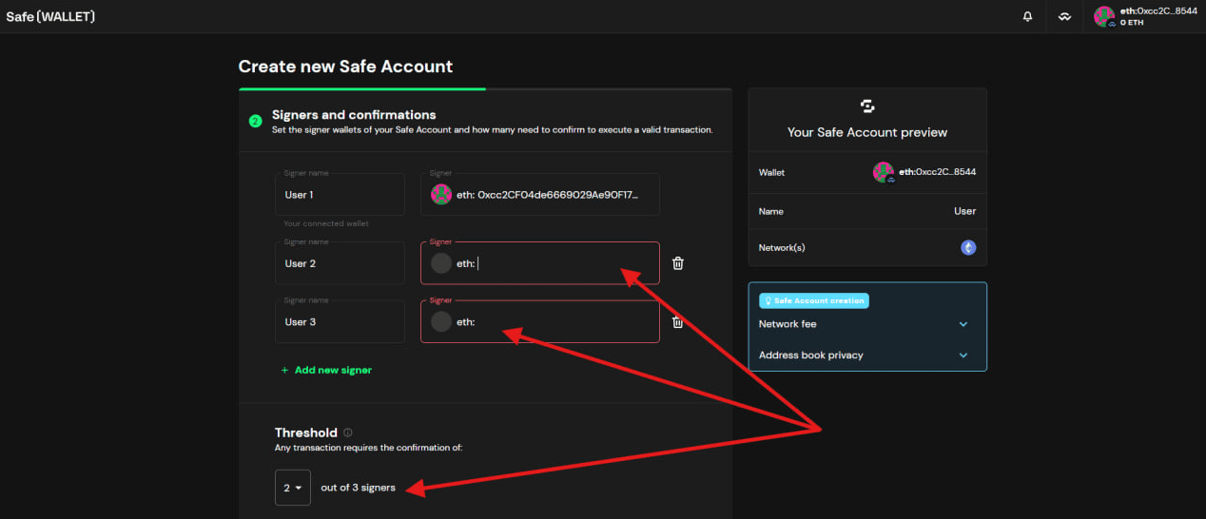Click the User 1 signer avatar
This screenshot has width=1206, height=519.
click(440, 194)
